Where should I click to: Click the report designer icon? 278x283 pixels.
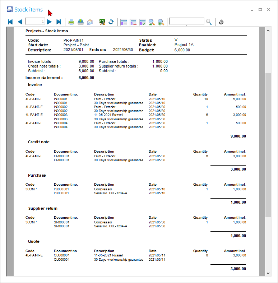pos(102,22)
